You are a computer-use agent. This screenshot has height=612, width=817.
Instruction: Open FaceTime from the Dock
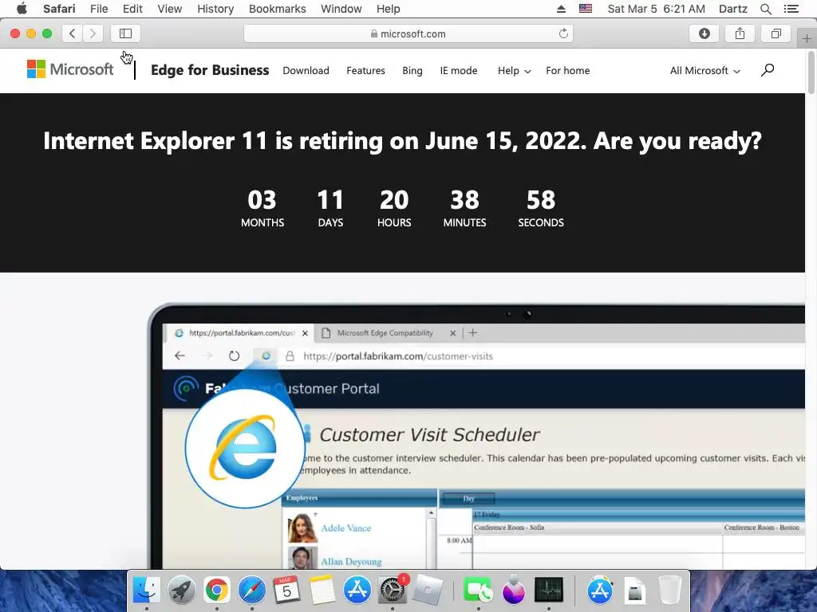tap(479, 590)
